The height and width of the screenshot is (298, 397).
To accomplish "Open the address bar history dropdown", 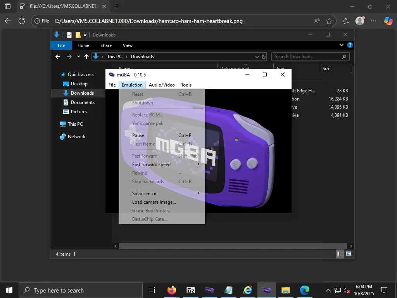I will [x=257, y=57].
